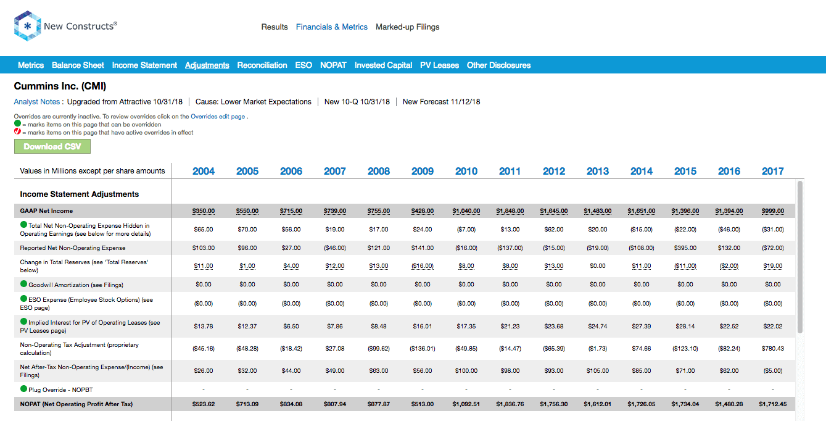Select the 2004 year column header
This screenshot has height=421, width=826.
(204, 172)
